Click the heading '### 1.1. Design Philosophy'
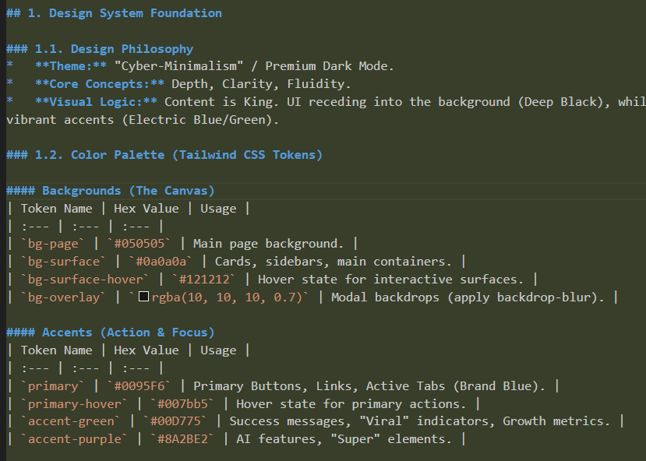This screenshot has height=461, width=646. tap(100, 49)
